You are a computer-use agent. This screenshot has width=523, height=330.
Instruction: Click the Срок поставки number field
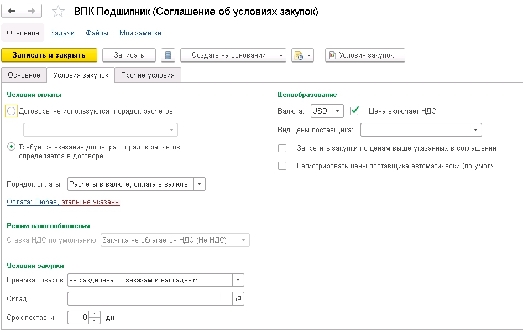point(79,318)
